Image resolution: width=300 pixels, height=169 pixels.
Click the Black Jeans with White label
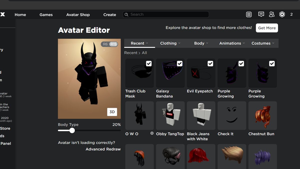(x=198, y=136)
